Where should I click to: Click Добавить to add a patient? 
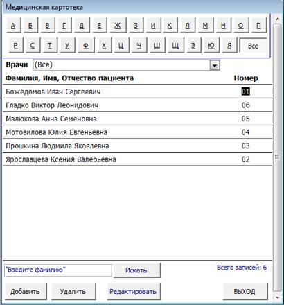(26, 291)
